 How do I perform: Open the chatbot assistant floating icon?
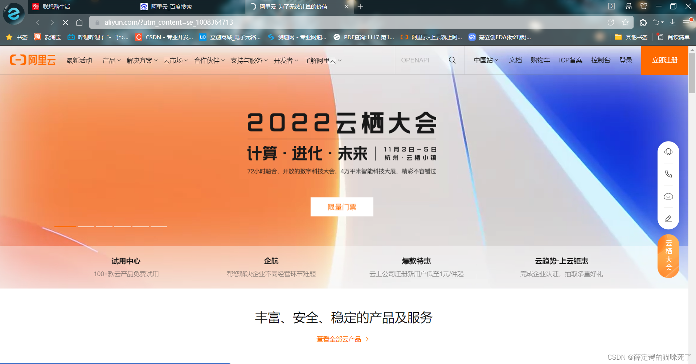668,196
